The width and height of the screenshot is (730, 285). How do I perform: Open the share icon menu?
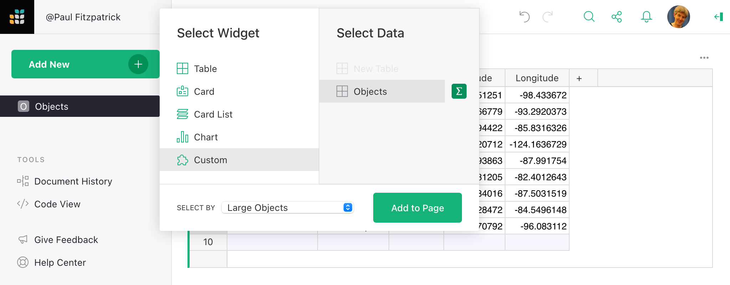pos(617,17)
